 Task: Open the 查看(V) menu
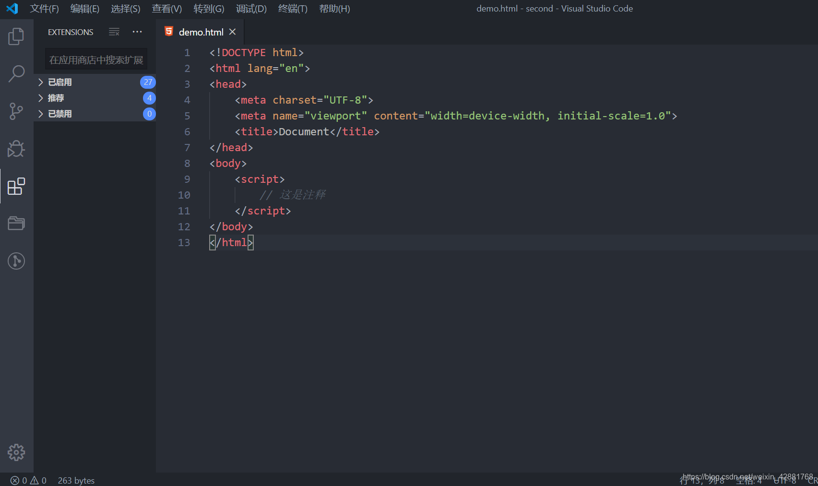click(x=167, y=9)
